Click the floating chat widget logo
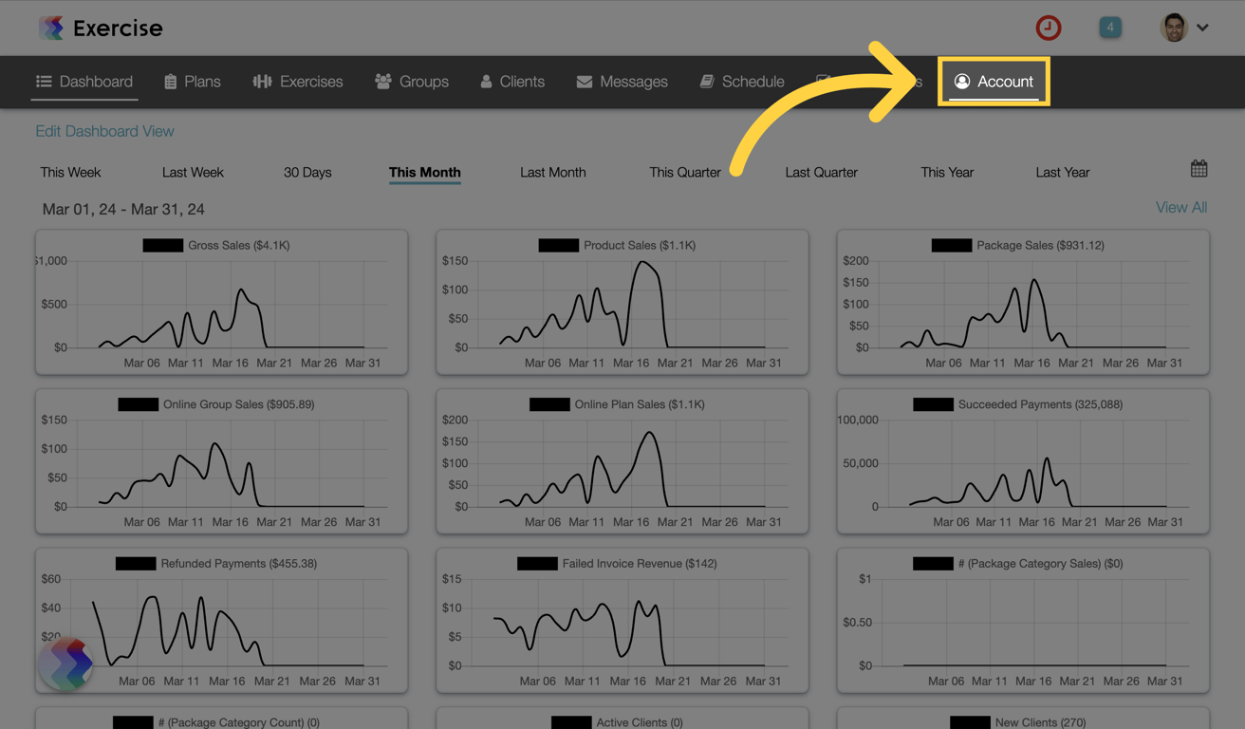The width and height of the screenshot is (1245, 729). pyautogui.click(x=65, y=664)
